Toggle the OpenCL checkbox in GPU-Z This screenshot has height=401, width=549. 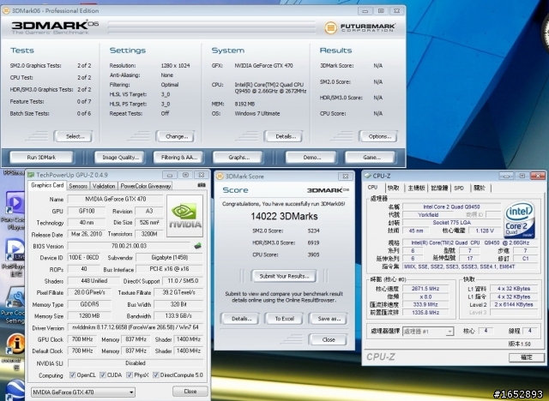[72, 374]
